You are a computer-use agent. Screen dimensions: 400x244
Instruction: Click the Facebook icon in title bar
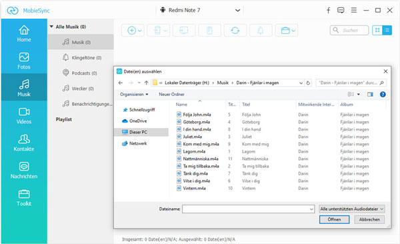point(328,10)
